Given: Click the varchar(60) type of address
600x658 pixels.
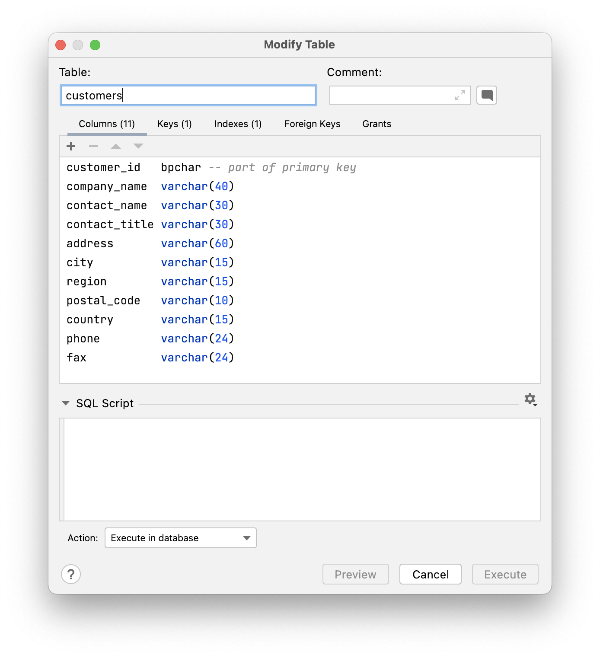Looking at the screenshot, I should click(x=198, y=243).
